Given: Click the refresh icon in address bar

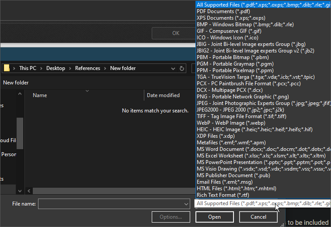Looking at the screenshot, I should point(182,68).
